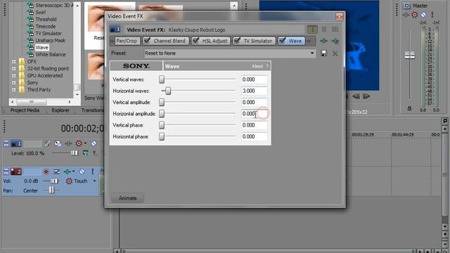Delete the current preset with X icon
450x253 pixels.
(335, 53)
